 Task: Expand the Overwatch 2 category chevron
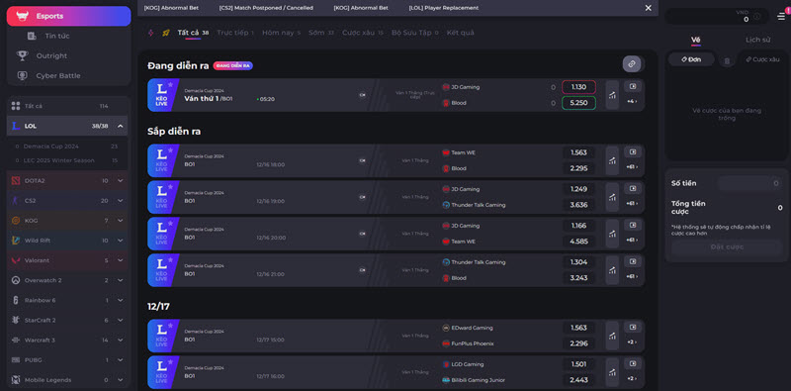(120, 280)
